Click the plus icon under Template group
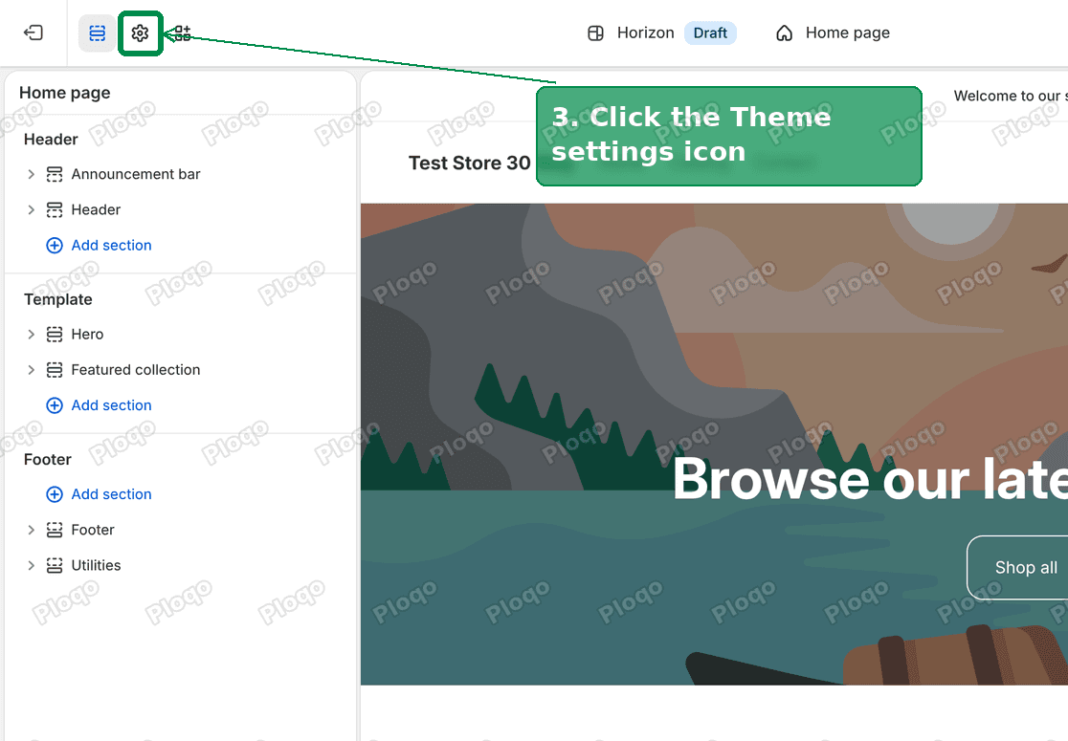This screenshot has height=741, width=1068. click(x=55, y=405)
